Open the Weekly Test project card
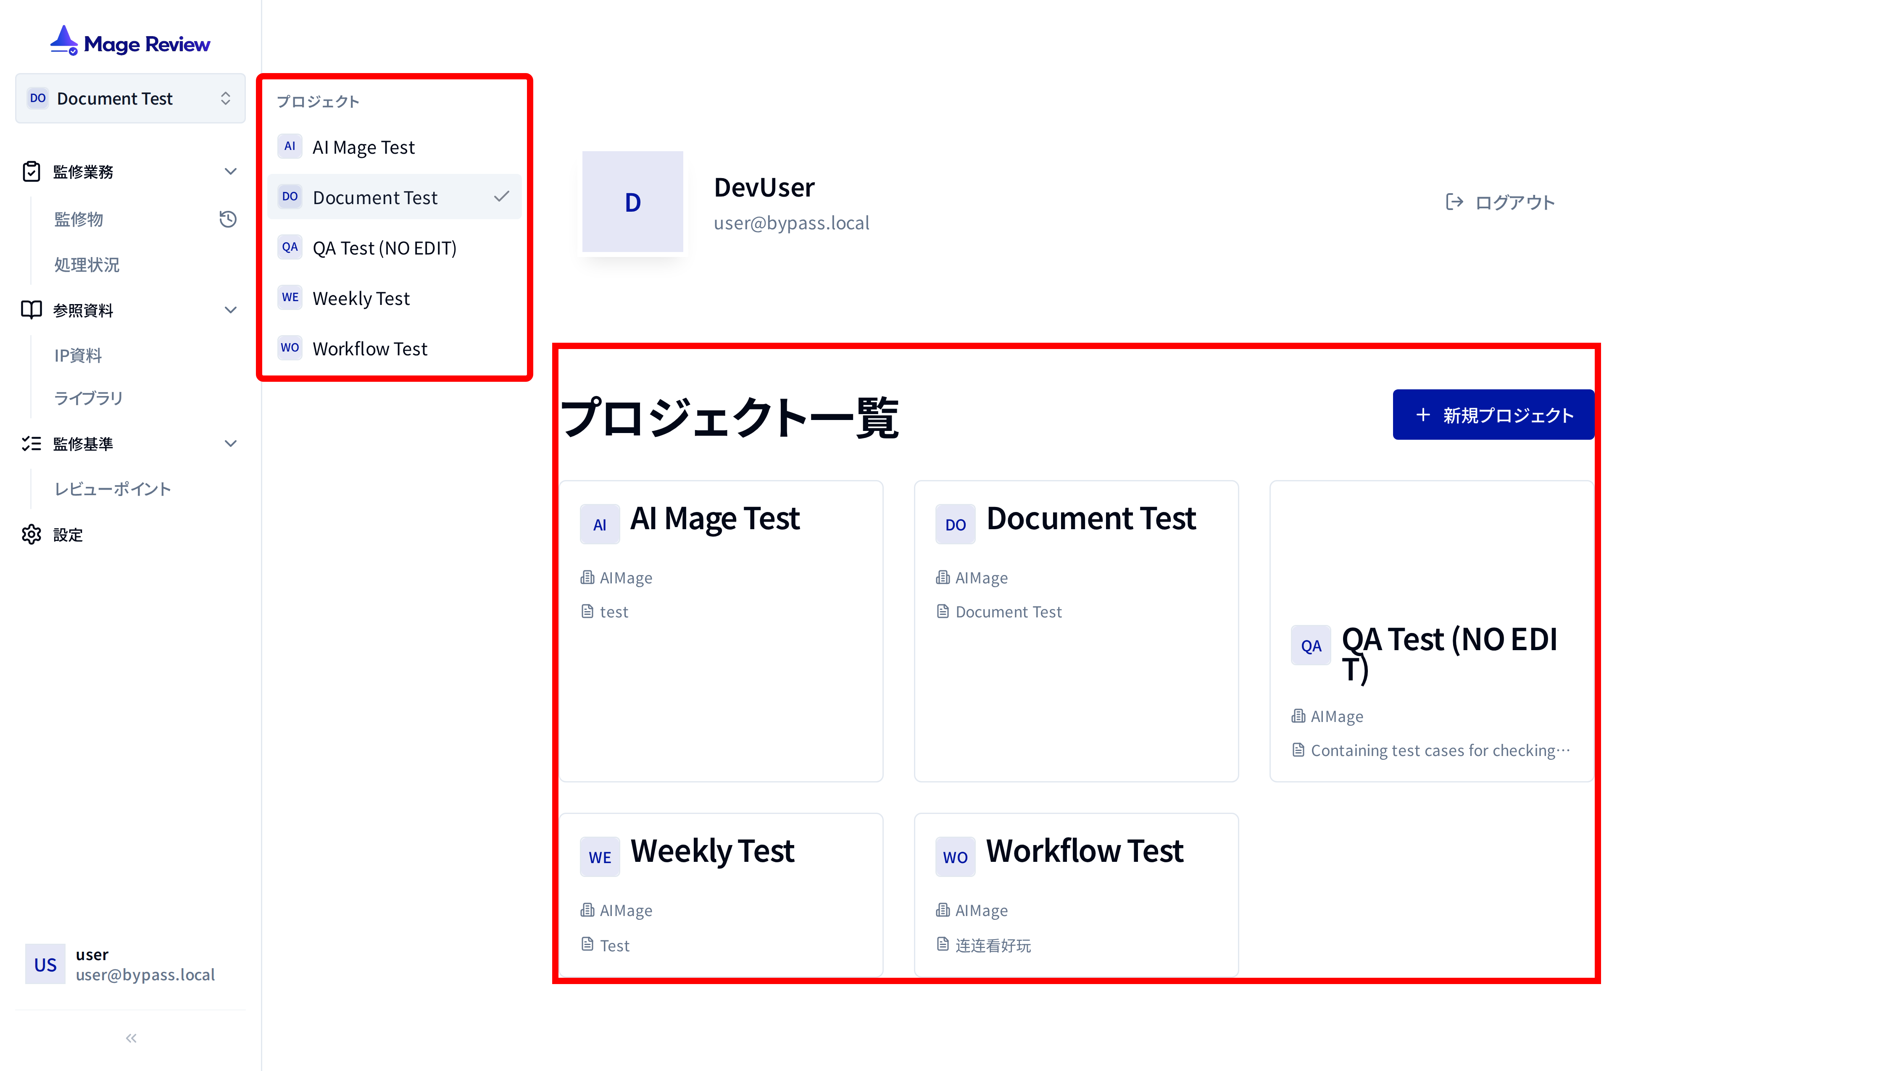Viewport: 1891px width, 1071px height. click(721, 895)
